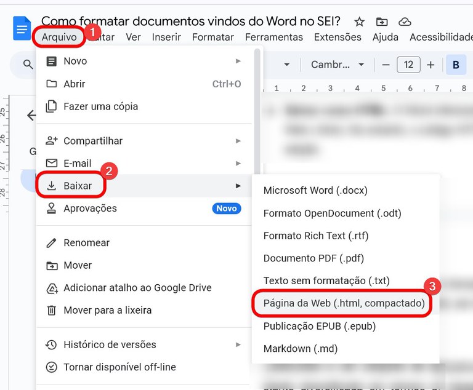Open the Formatar menu
Viewport: 473px width, 390px height.
(213, 37)
